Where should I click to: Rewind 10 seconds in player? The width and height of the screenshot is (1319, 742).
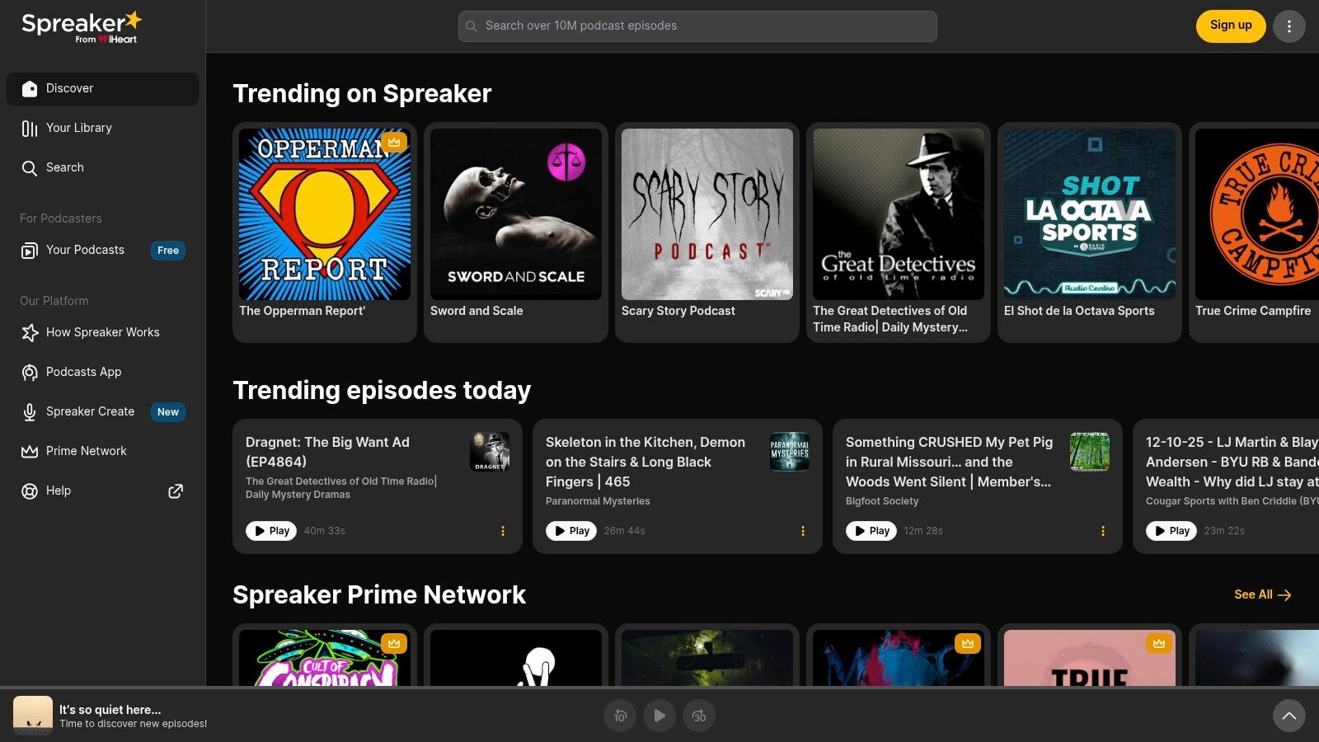(x=620, y=716)
